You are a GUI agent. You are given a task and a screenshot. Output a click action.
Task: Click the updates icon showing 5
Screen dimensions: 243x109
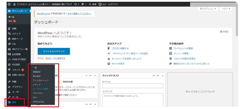tap(75, 4)
